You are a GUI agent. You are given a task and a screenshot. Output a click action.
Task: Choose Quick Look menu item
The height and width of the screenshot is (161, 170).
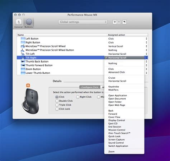click(124, 137)
